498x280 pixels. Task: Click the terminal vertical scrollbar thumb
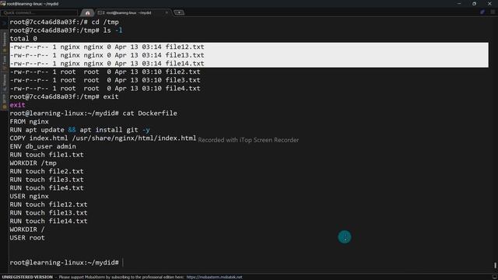point(495,264)
